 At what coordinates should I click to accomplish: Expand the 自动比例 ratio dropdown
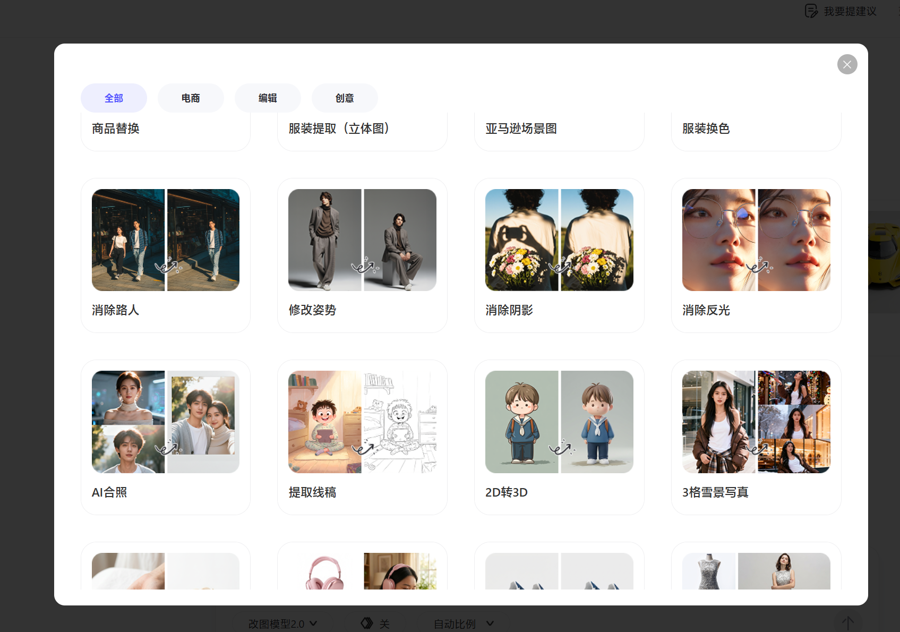[x=464, y=624]
